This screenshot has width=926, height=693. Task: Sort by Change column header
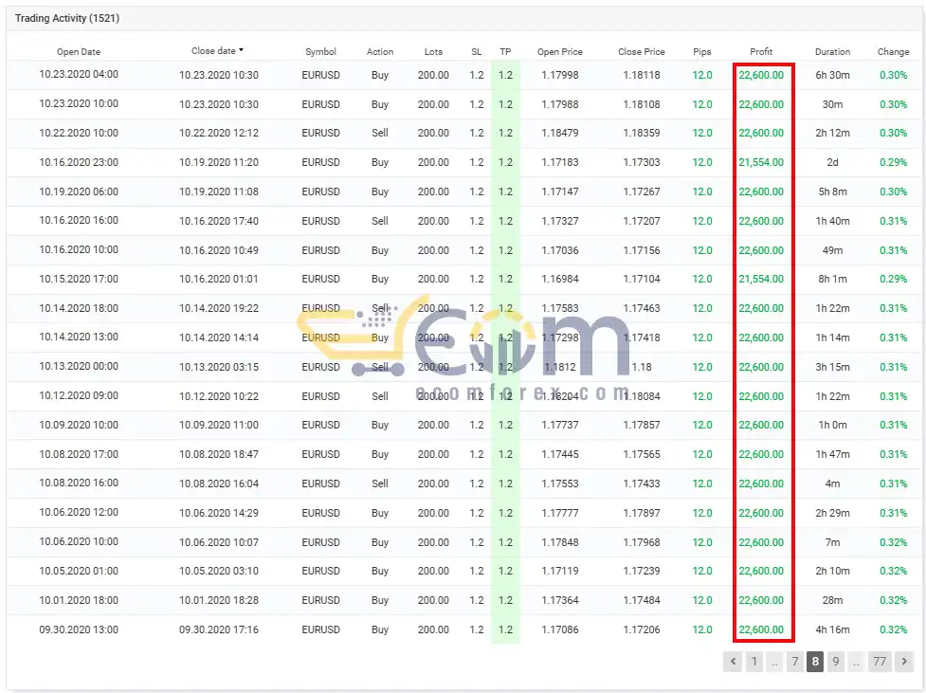(x=894, y=51)
